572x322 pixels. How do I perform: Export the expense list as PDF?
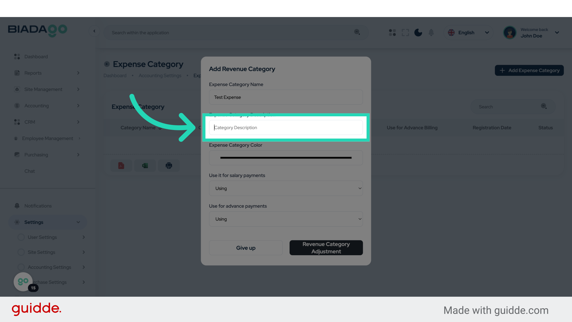(x=121, y=165)
